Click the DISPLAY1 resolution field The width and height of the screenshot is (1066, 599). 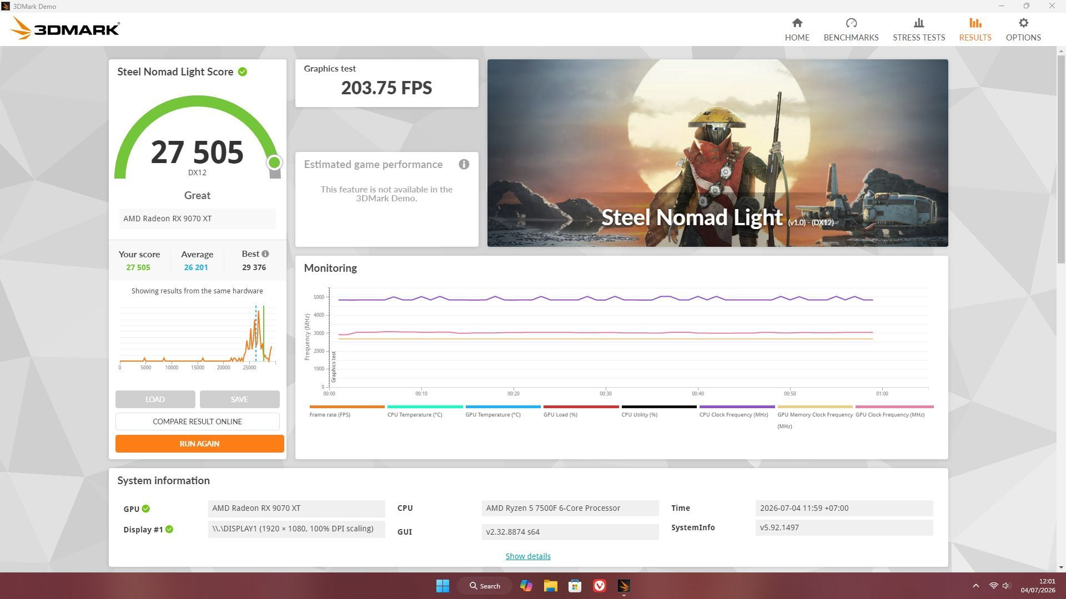coord(296,529)
